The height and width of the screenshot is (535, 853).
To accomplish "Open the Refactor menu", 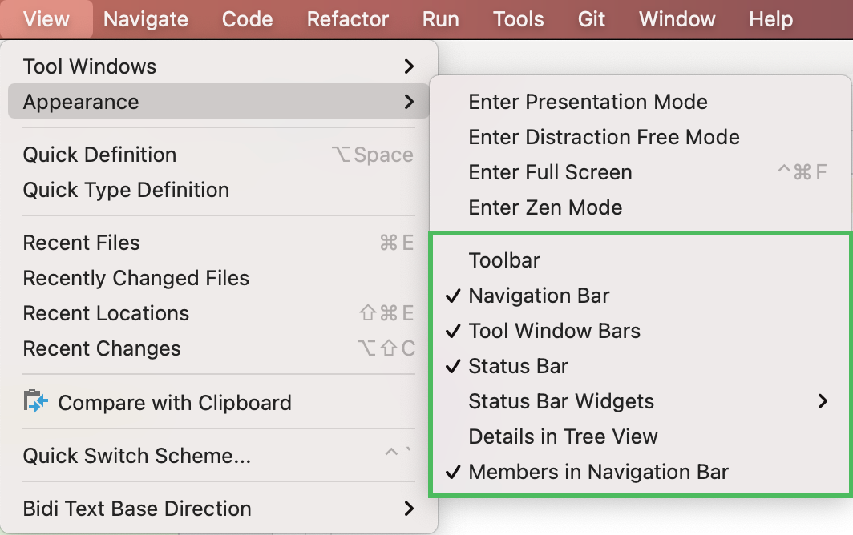I will click(x=348, y=19).
